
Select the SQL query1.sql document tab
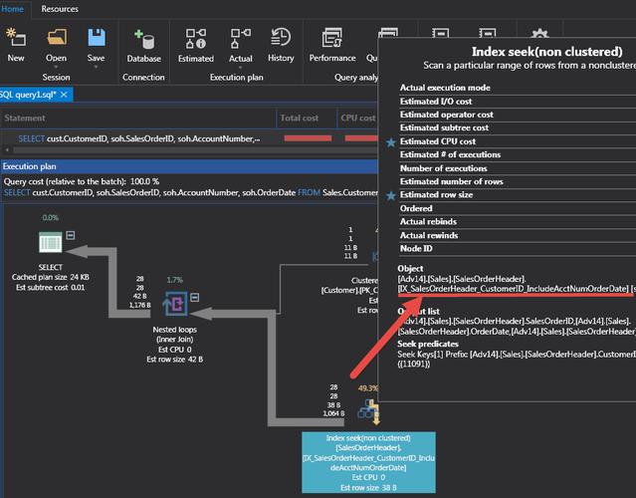pyautogui.click(x=28, y=95)
